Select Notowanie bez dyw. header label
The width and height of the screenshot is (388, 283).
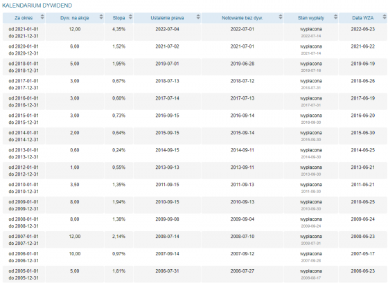(x=242, y=18)
